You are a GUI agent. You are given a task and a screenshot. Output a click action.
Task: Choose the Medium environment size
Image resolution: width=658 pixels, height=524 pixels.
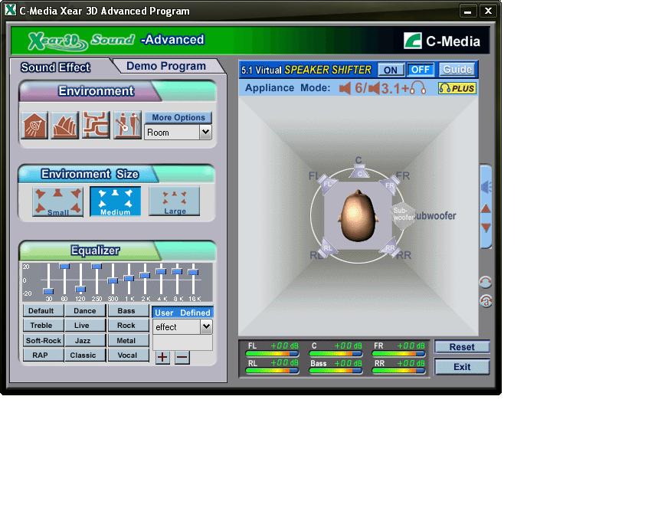pos(116,201)
